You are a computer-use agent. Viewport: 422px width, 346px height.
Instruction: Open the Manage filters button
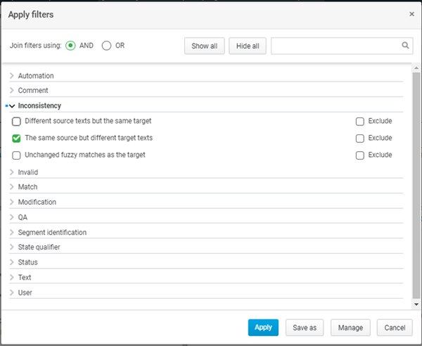tap(350, 328)
